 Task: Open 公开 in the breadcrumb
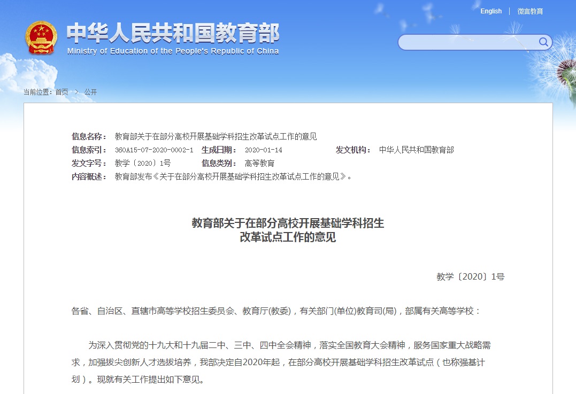coord(90,92)
